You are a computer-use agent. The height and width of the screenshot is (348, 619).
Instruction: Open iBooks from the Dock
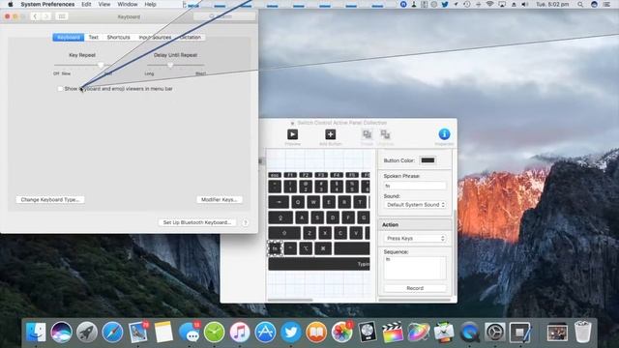click(316, 332)
